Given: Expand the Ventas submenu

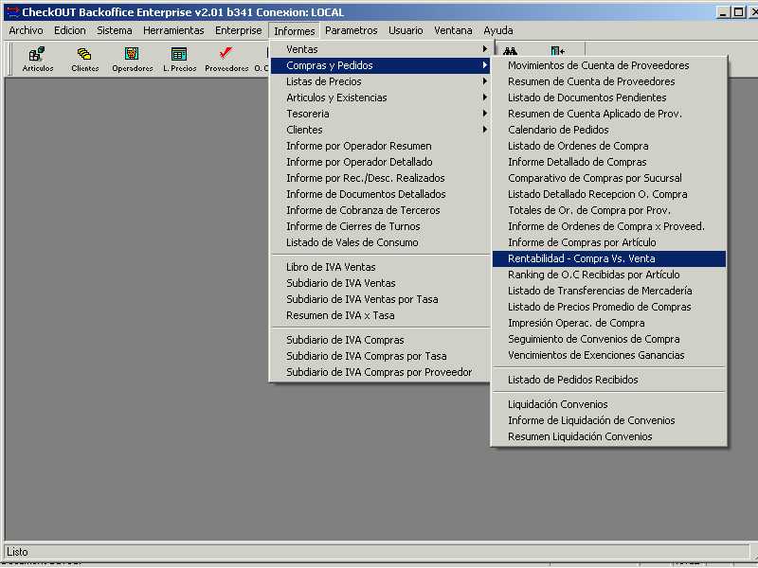Looking at the screenshot, I should tap(380, 49).
